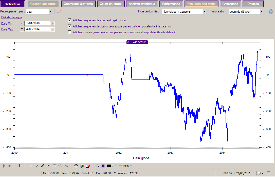Open the Analyse graphique tab
The width and height of the screenshot is (275, 177).
pyautogui.click(x=142, y=4)
